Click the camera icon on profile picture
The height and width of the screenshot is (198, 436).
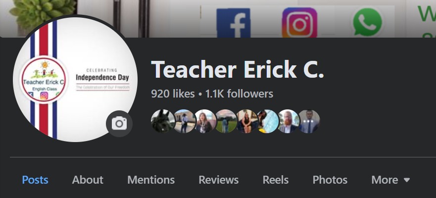tap(119, 124)
